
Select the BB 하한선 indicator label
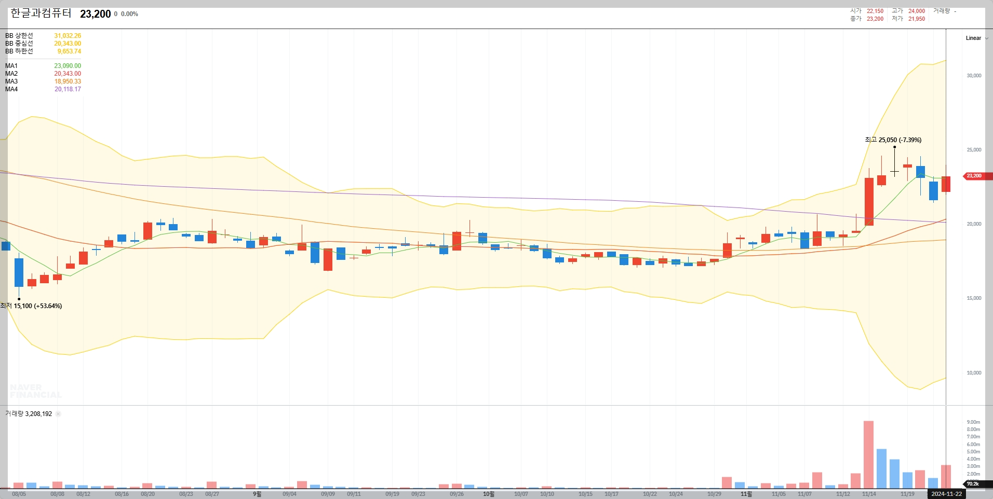click(x=19, y=51)
